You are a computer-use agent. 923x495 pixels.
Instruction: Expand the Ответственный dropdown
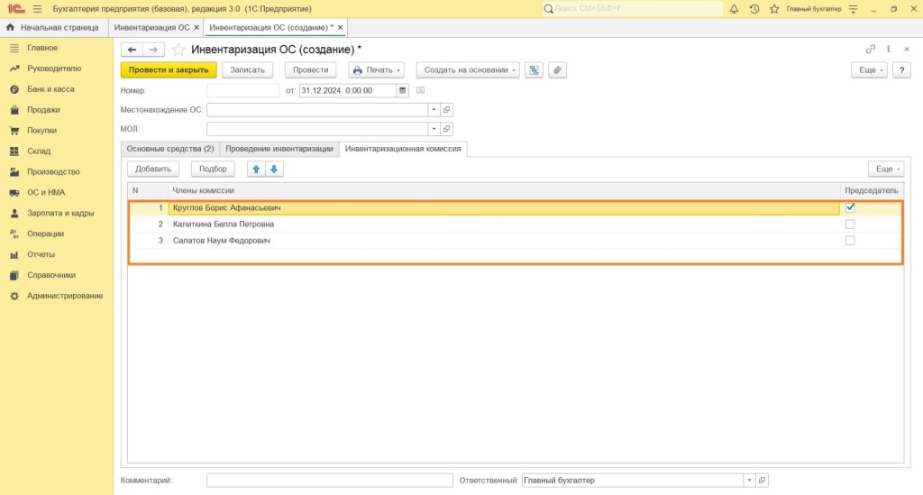749,481
